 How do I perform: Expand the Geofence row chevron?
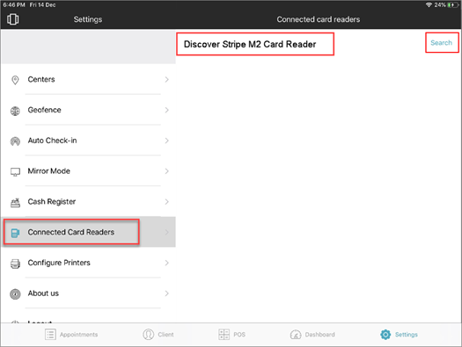(x=167, y=110)
